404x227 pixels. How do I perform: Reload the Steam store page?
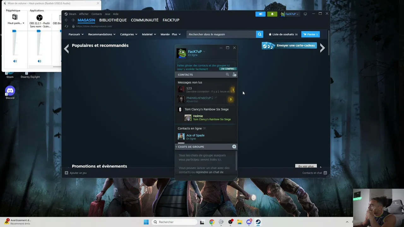click(66, 26)
